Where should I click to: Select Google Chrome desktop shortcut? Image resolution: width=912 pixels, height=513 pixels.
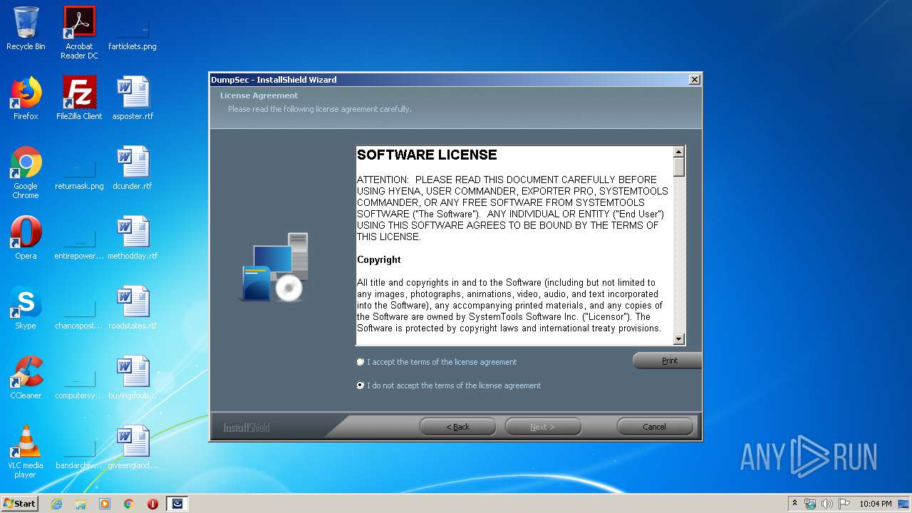pyautogui.click(x=26, y=172)
